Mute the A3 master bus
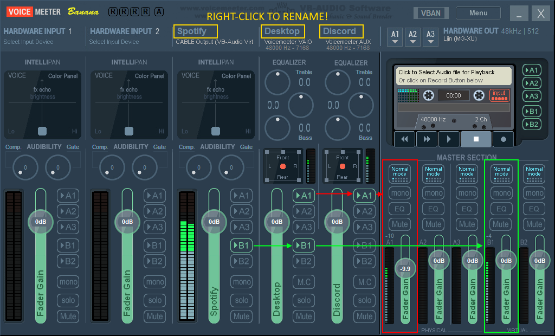The image size is (555, 336). coord(467,224)
